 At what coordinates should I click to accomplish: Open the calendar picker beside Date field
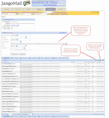pos(26,46)
